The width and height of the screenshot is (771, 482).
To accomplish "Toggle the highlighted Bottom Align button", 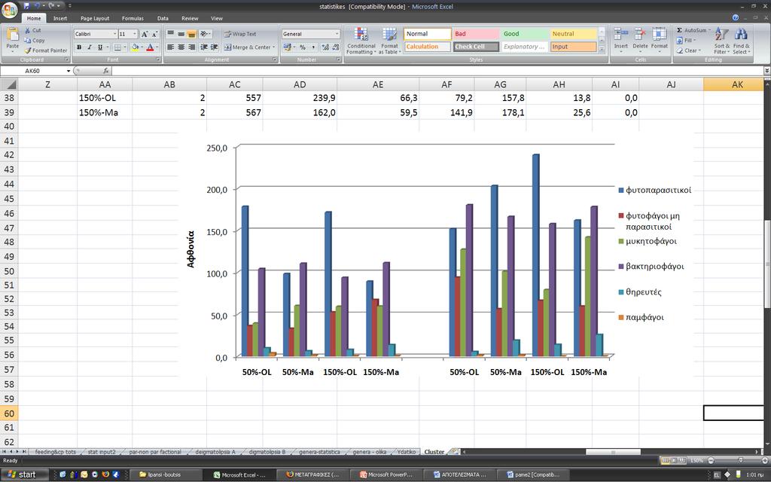I will pyautogui.click(x=192, y=34).
